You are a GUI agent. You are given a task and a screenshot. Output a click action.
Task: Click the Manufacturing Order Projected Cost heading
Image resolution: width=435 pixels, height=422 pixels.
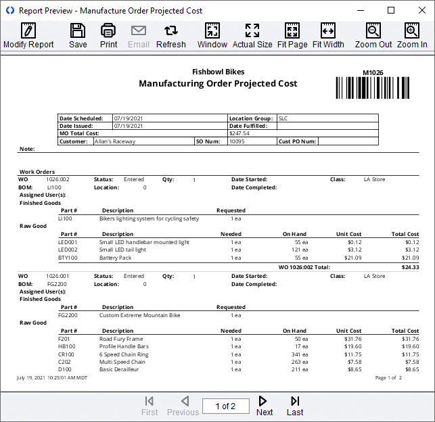click(x=218, y=83)
